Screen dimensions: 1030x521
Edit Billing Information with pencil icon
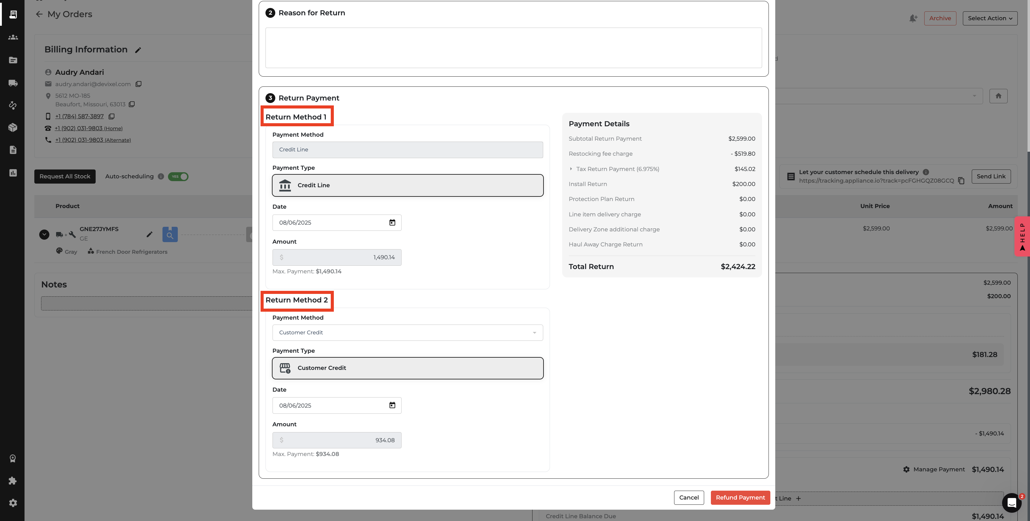[x=138, y=50]
